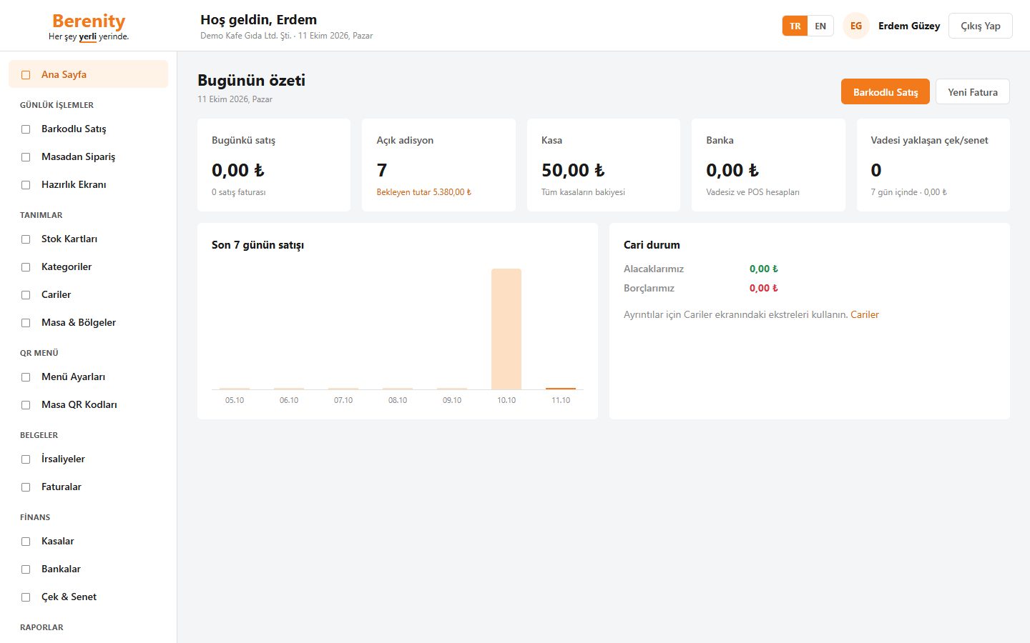1030x643 pixels.
Task: Log out using Çıkış Yap
Action: pyautogui.click(x=981, y=26)
